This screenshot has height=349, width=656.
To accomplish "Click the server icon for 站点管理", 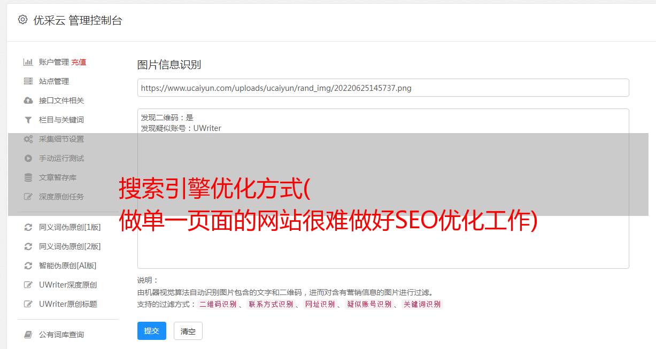I will pyautogui.click(x=28, y=81).
